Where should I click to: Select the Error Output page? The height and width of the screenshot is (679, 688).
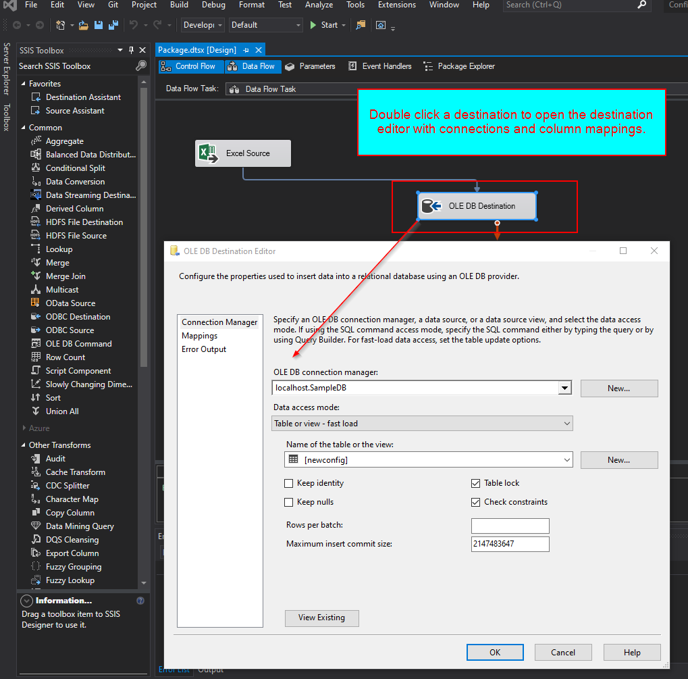204,349
